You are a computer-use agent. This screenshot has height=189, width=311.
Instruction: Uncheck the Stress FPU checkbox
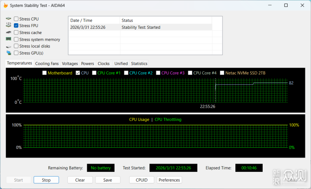16,25
